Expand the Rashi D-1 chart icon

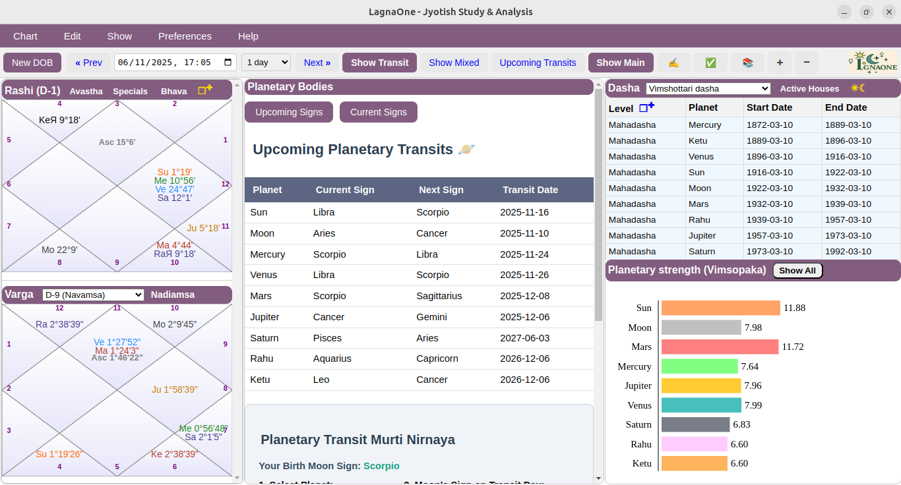click(x=205, y=90)
